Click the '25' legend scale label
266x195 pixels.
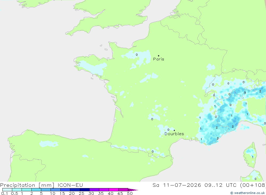coord(81,193)
